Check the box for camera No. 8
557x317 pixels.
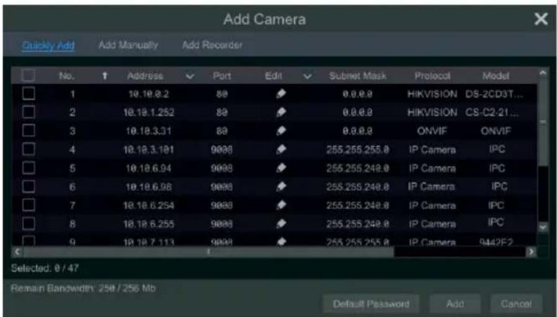tap(29, 224)
